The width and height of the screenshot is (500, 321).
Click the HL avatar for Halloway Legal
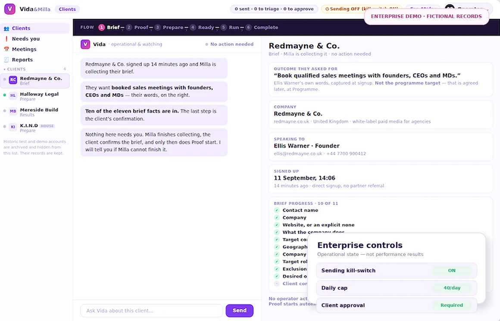point(13,95)
